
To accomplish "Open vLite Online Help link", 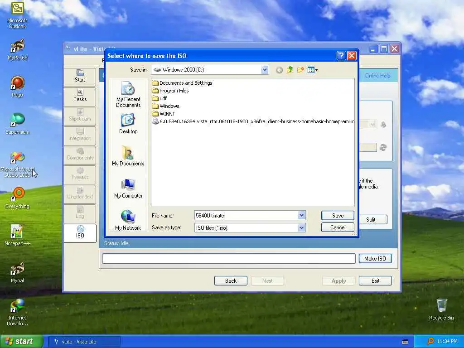I will coord(377,76).
